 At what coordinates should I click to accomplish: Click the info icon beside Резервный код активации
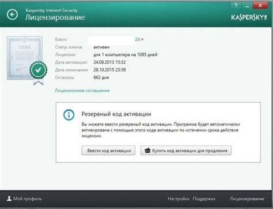tap(69, 115)
